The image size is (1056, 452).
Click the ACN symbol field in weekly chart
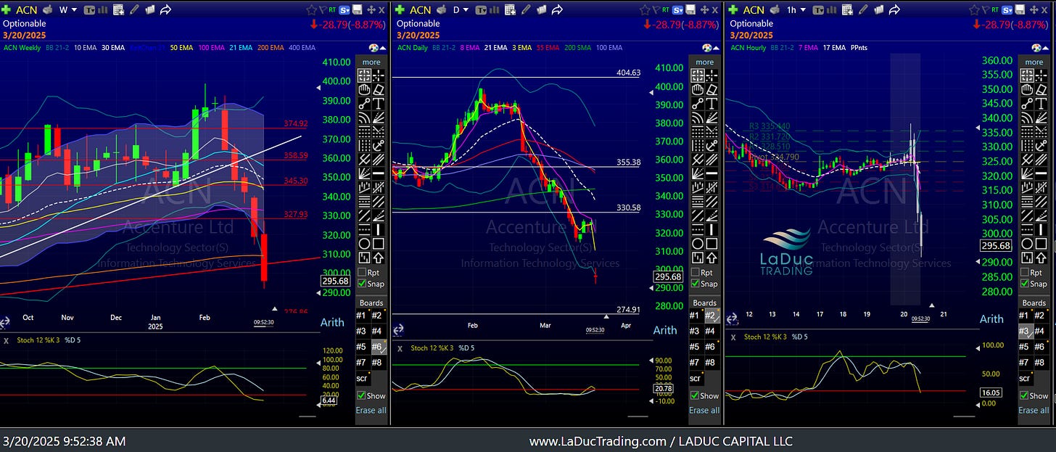tap(27, 10)
